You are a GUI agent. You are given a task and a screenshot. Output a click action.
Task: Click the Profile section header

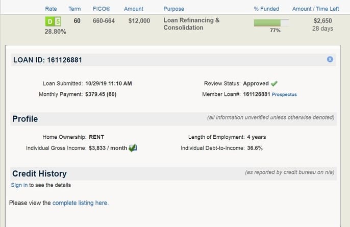(x=25, y=119)
